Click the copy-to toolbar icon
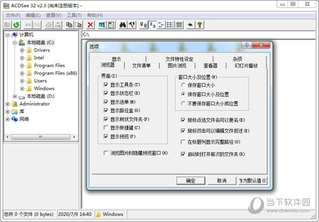Image resolution: width=319 pixels, height=222 pixels. [x=69, y=25]
